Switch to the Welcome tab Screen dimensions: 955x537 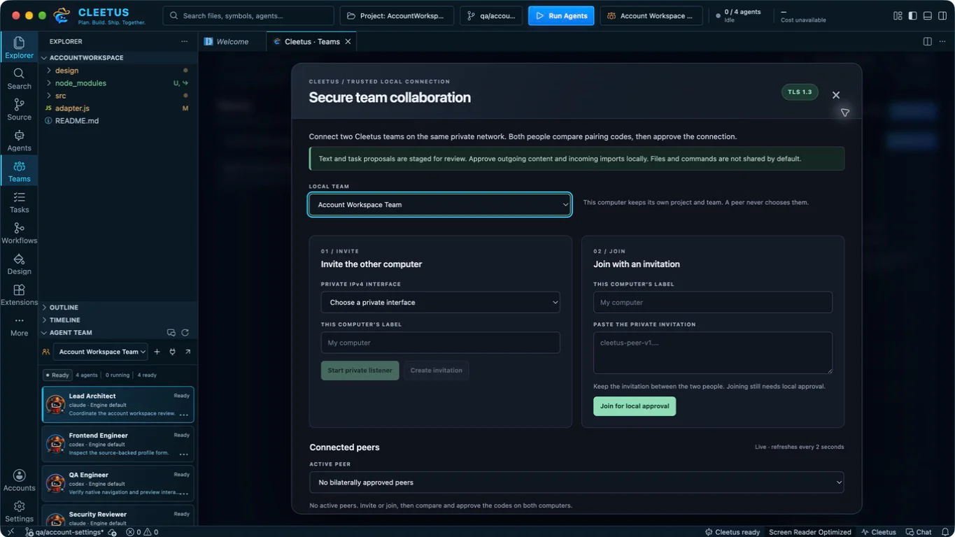click(x=232, y=41)
